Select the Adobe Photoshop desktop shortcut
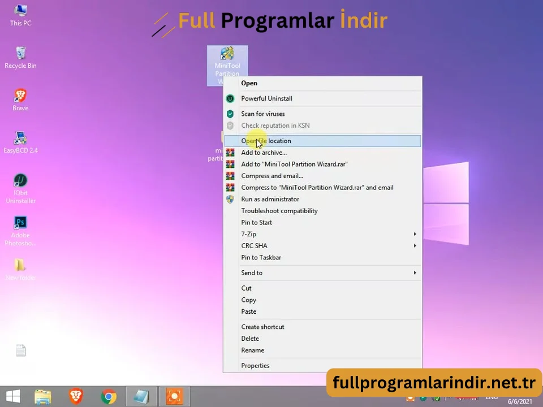This screenshot has height=407, width=543. [20, 231]
